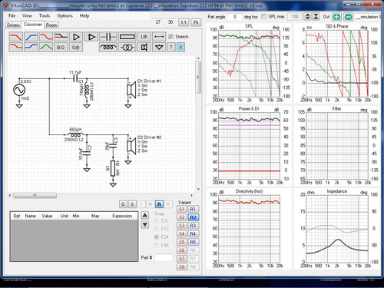Screen dimensions: 384x288
Task: Store variant with S3 button
Action: tap(182, 226)
